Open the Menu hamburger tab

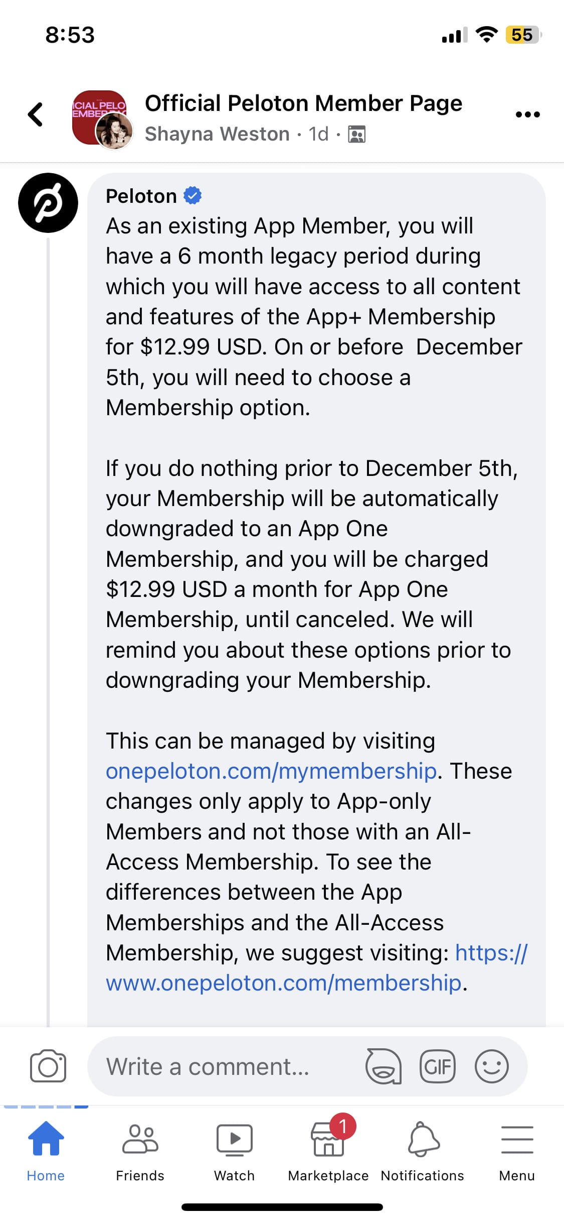[x=517, y=1151]
